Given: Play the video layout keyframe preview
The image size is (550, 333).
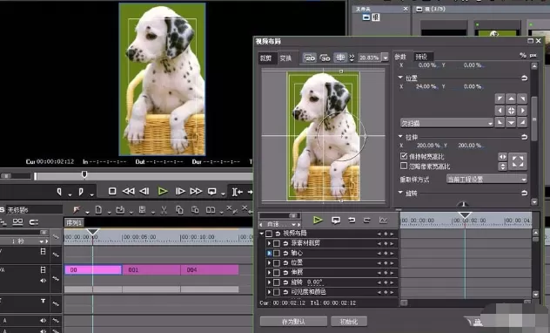Looking at the screenshot, I should (x=318, y=221).
